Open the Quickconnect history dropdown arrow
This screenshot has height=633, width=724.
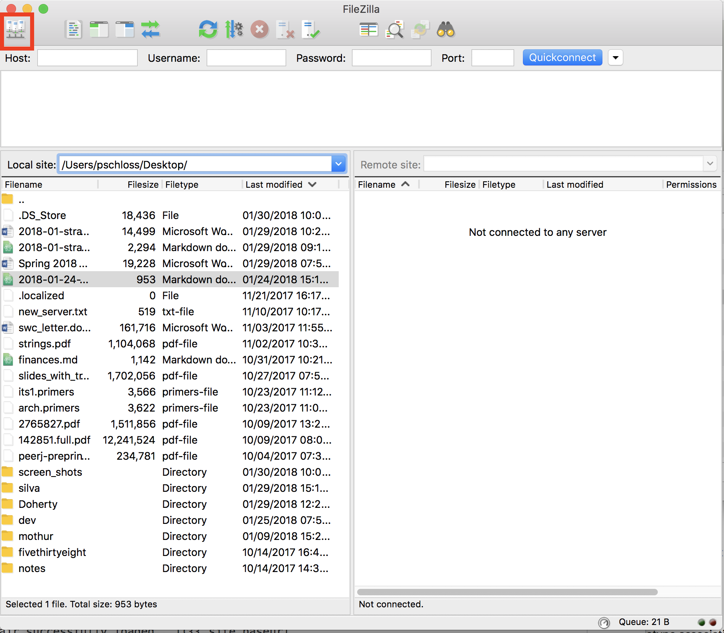(615, 58)
